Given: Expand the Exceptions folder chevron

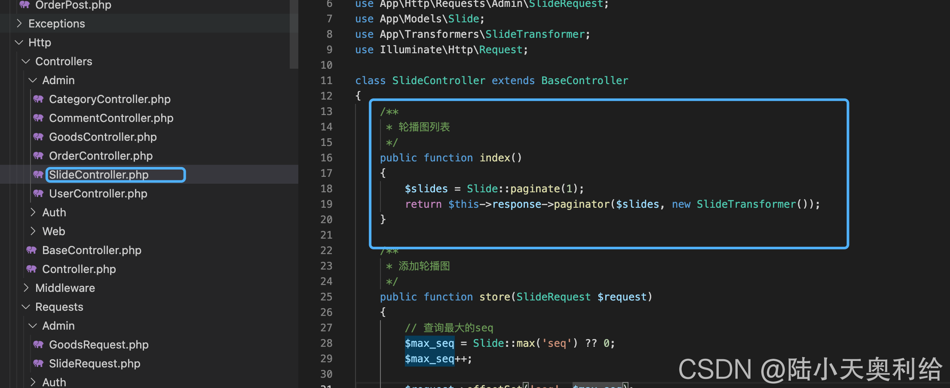Looking at the screenshot, I should point(19,24).
